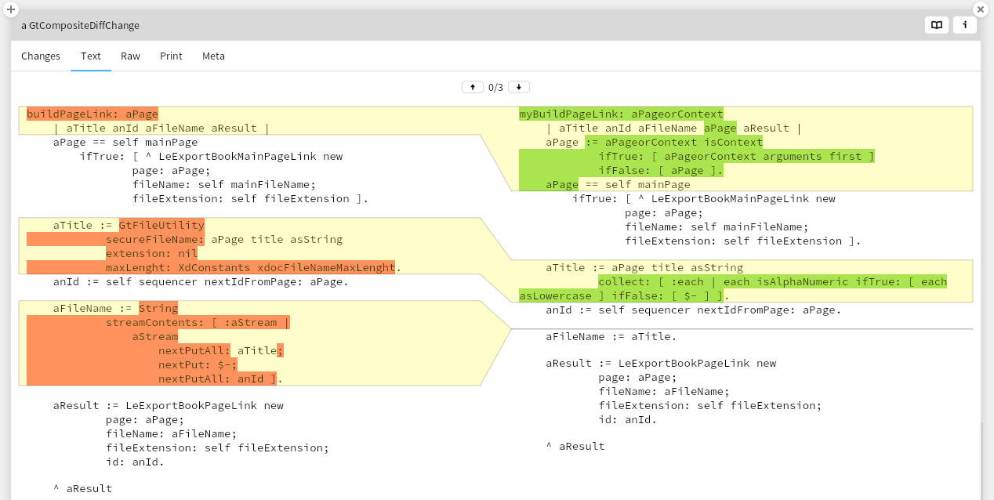Image resolution: width=994 pixels, height=500 pixels.
Task: Close the inspector with the X icon
Action: [x=980, y=9]
